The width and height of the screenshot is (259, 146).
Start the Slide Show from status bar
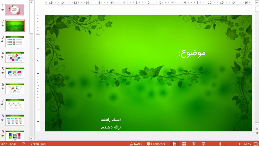(x=203, y=144)
